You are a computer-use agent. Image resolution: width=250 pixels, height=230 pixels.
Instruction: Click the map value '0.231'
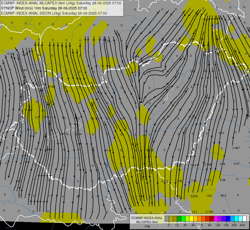(x=78, y=134)
